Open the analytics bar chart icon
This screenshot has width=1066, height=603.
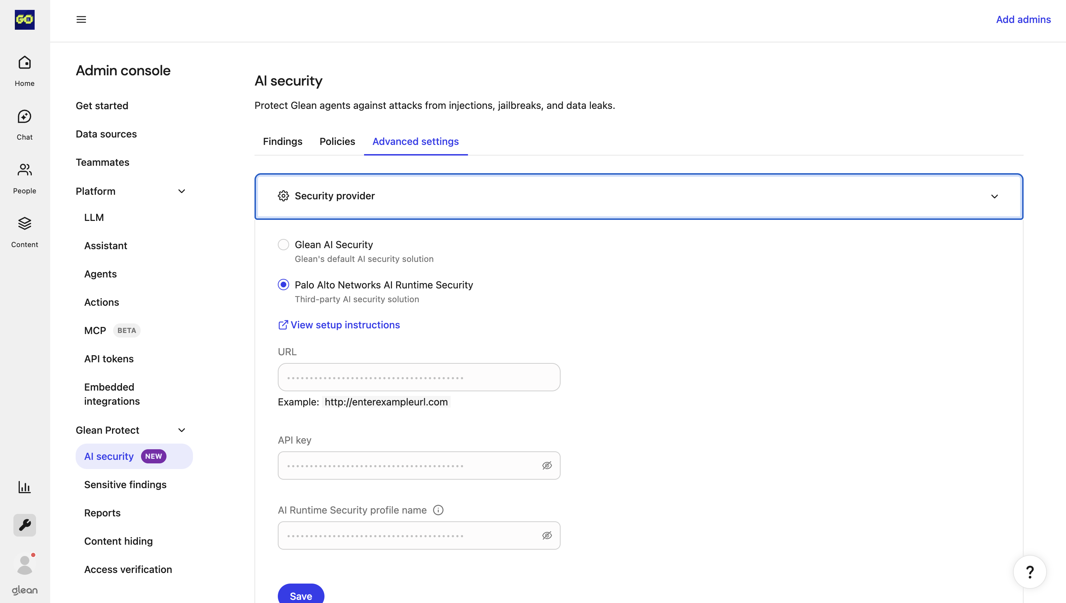(24, 487)
